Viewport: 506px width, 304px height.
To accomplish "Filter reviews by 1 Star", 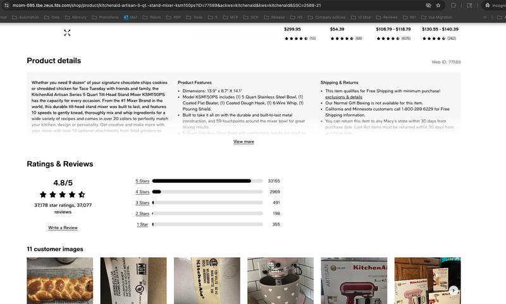I will [142, 224].
